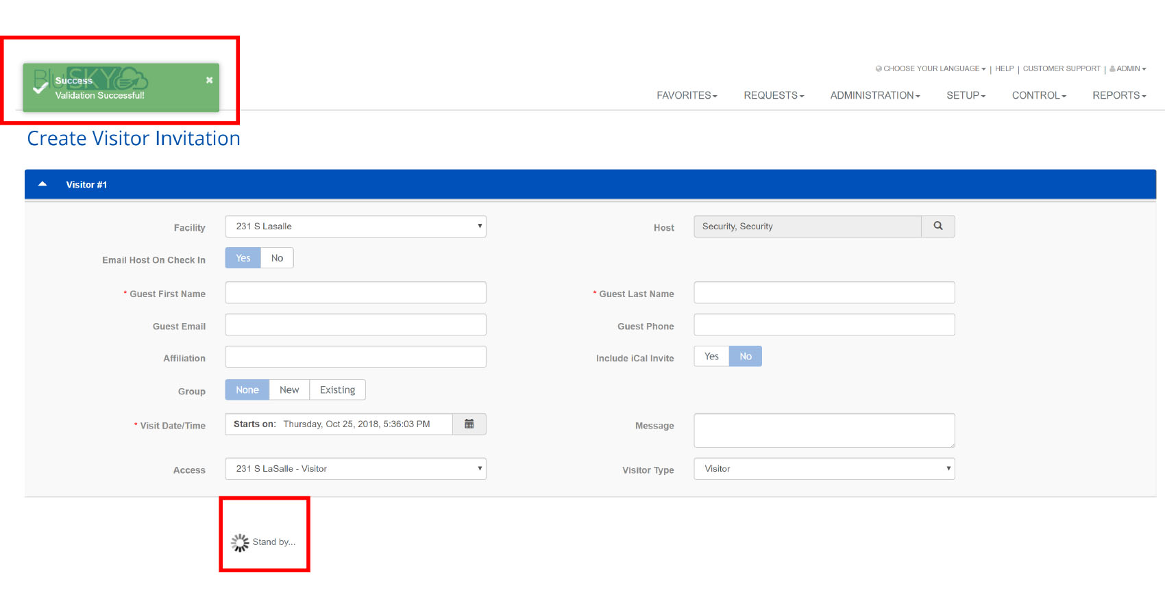Screen dimensions: 1165x612
Task: Select the Existing group option
Action: pyautogui.click(x=337, y=390)
